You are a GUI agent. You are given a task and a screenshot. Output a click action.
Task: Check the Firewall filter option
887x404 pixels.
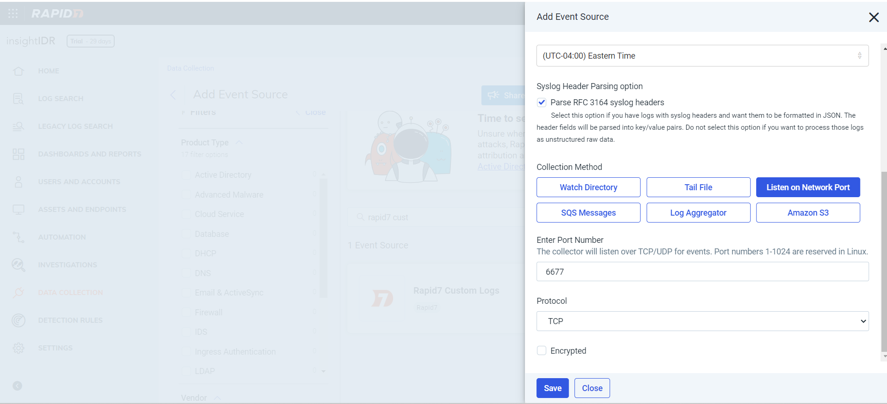(x=186, y=313)
